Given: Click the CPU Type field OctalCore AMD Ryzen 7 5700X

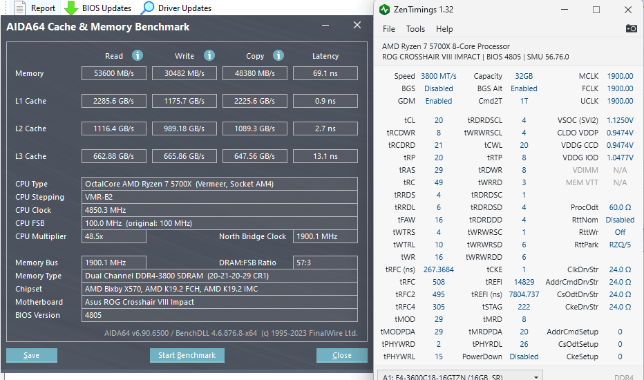Looking at the screenshot, I should [x=219, y=184].
